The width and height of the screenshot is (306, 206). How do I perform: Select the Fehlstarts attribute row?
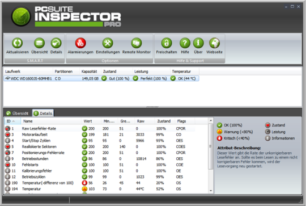point(100,165)
